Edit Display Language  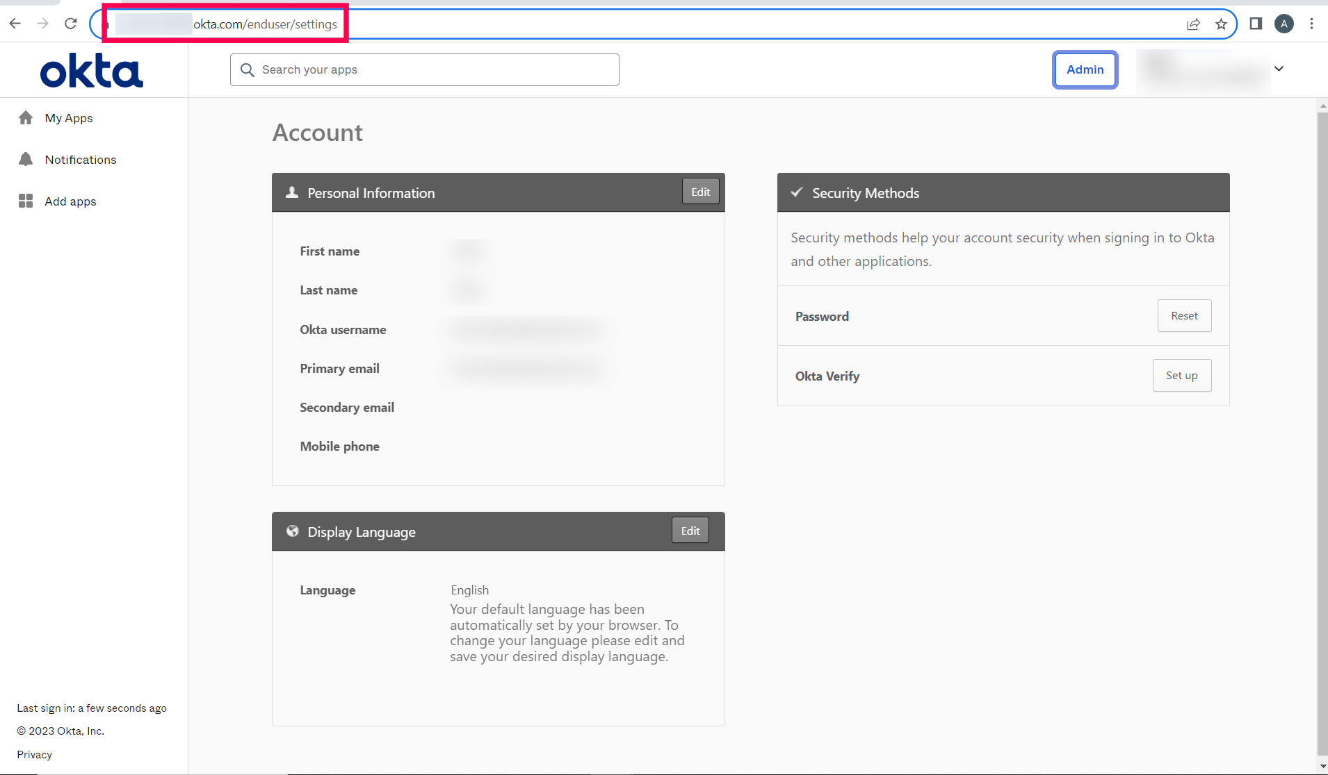[x=690, y=531]
